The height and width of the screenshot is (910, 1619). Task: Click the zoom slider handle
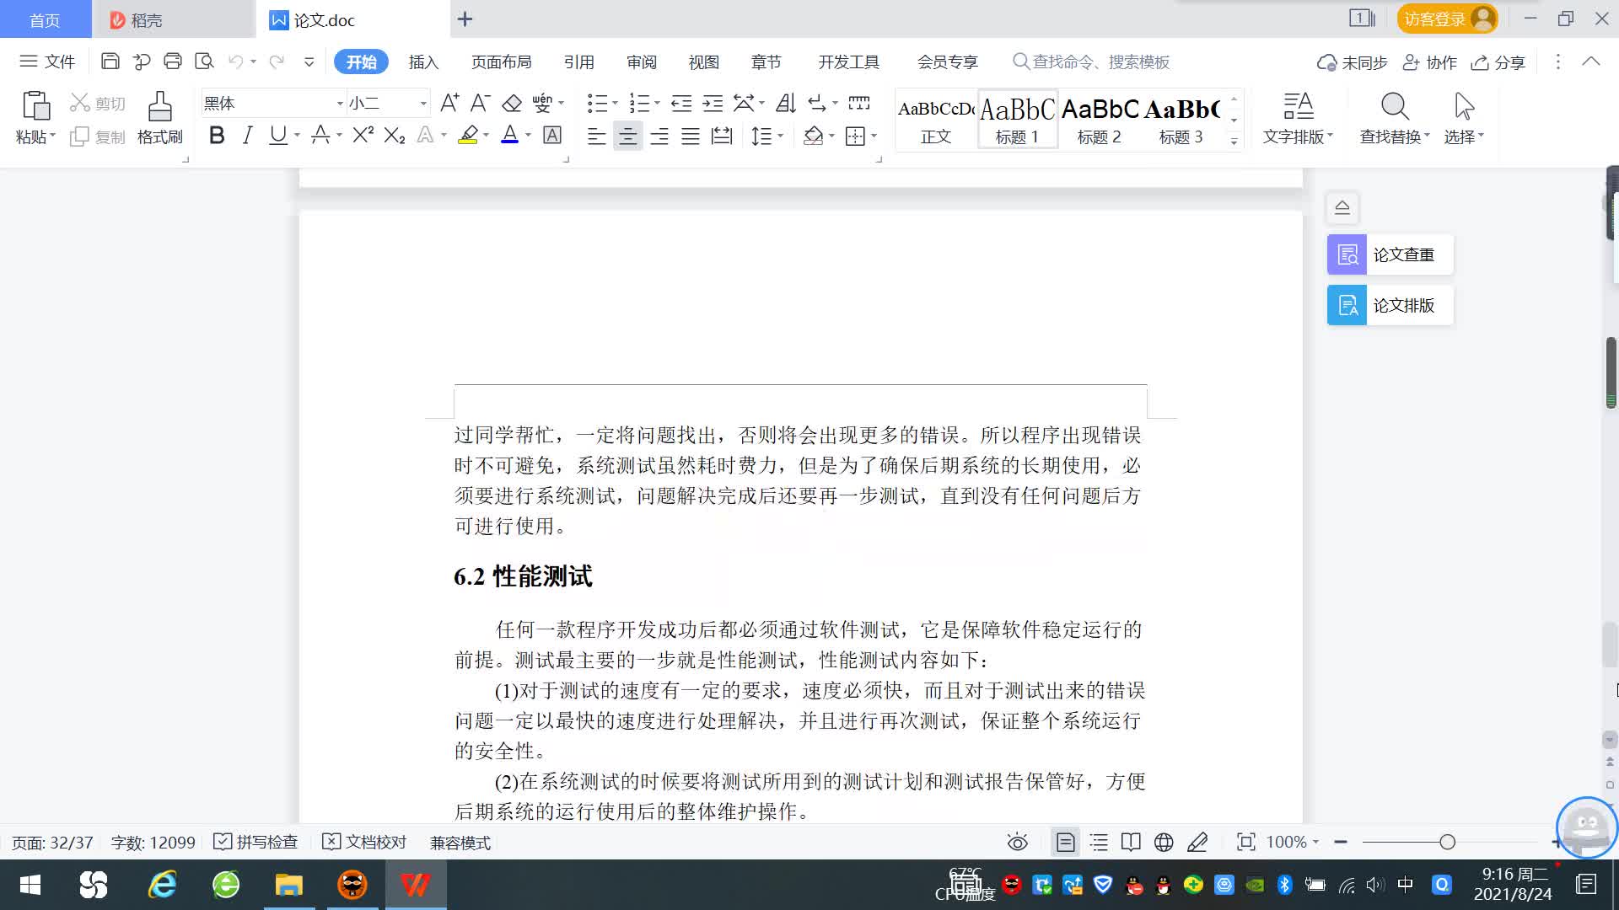[1447, 842]
